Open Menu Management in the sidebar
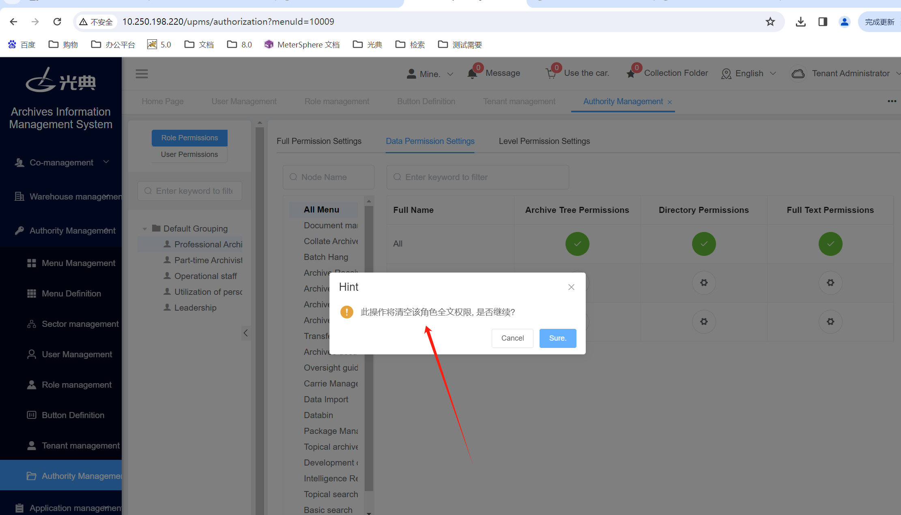 61,263
